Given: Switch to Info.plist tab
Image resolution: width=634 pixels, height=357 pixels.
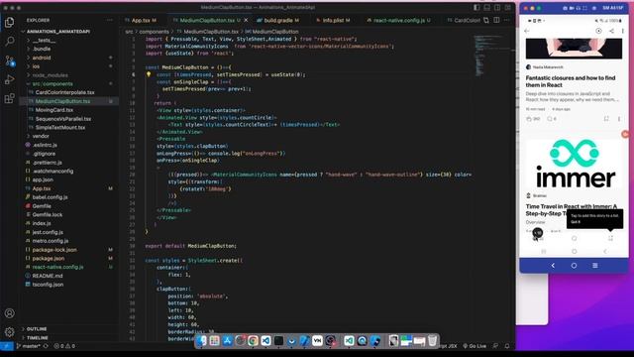Looking at the screenshot, I should [334, 20].
